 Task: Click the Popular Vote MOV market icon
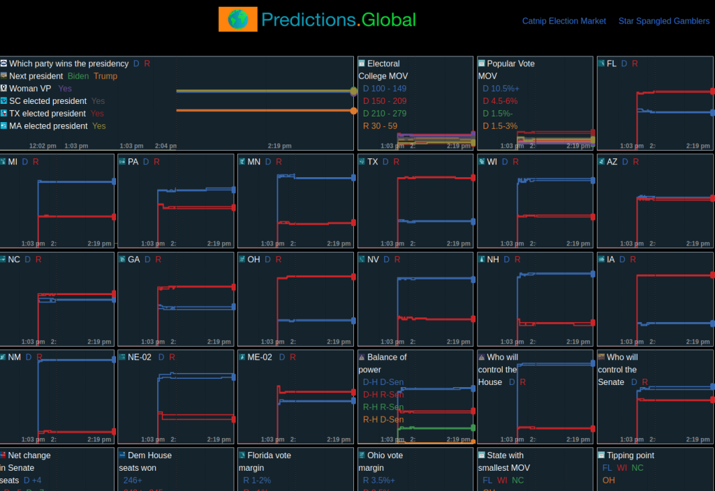click(482, 63)
